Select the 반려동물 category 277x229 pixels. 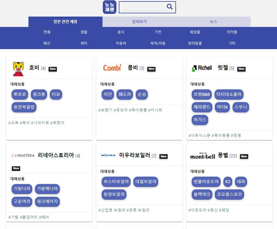(195, 43)
